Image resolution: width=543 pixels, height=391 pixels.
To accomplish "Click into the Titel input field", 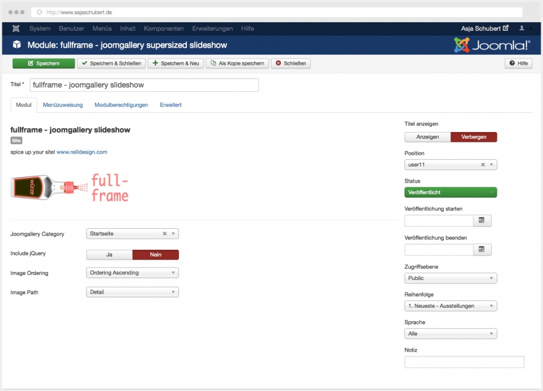I will coord(144,85).
